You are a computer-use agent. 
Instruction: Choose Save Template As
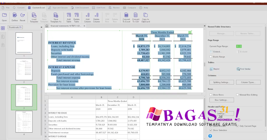pyautogui.click(x=56, y=17)
